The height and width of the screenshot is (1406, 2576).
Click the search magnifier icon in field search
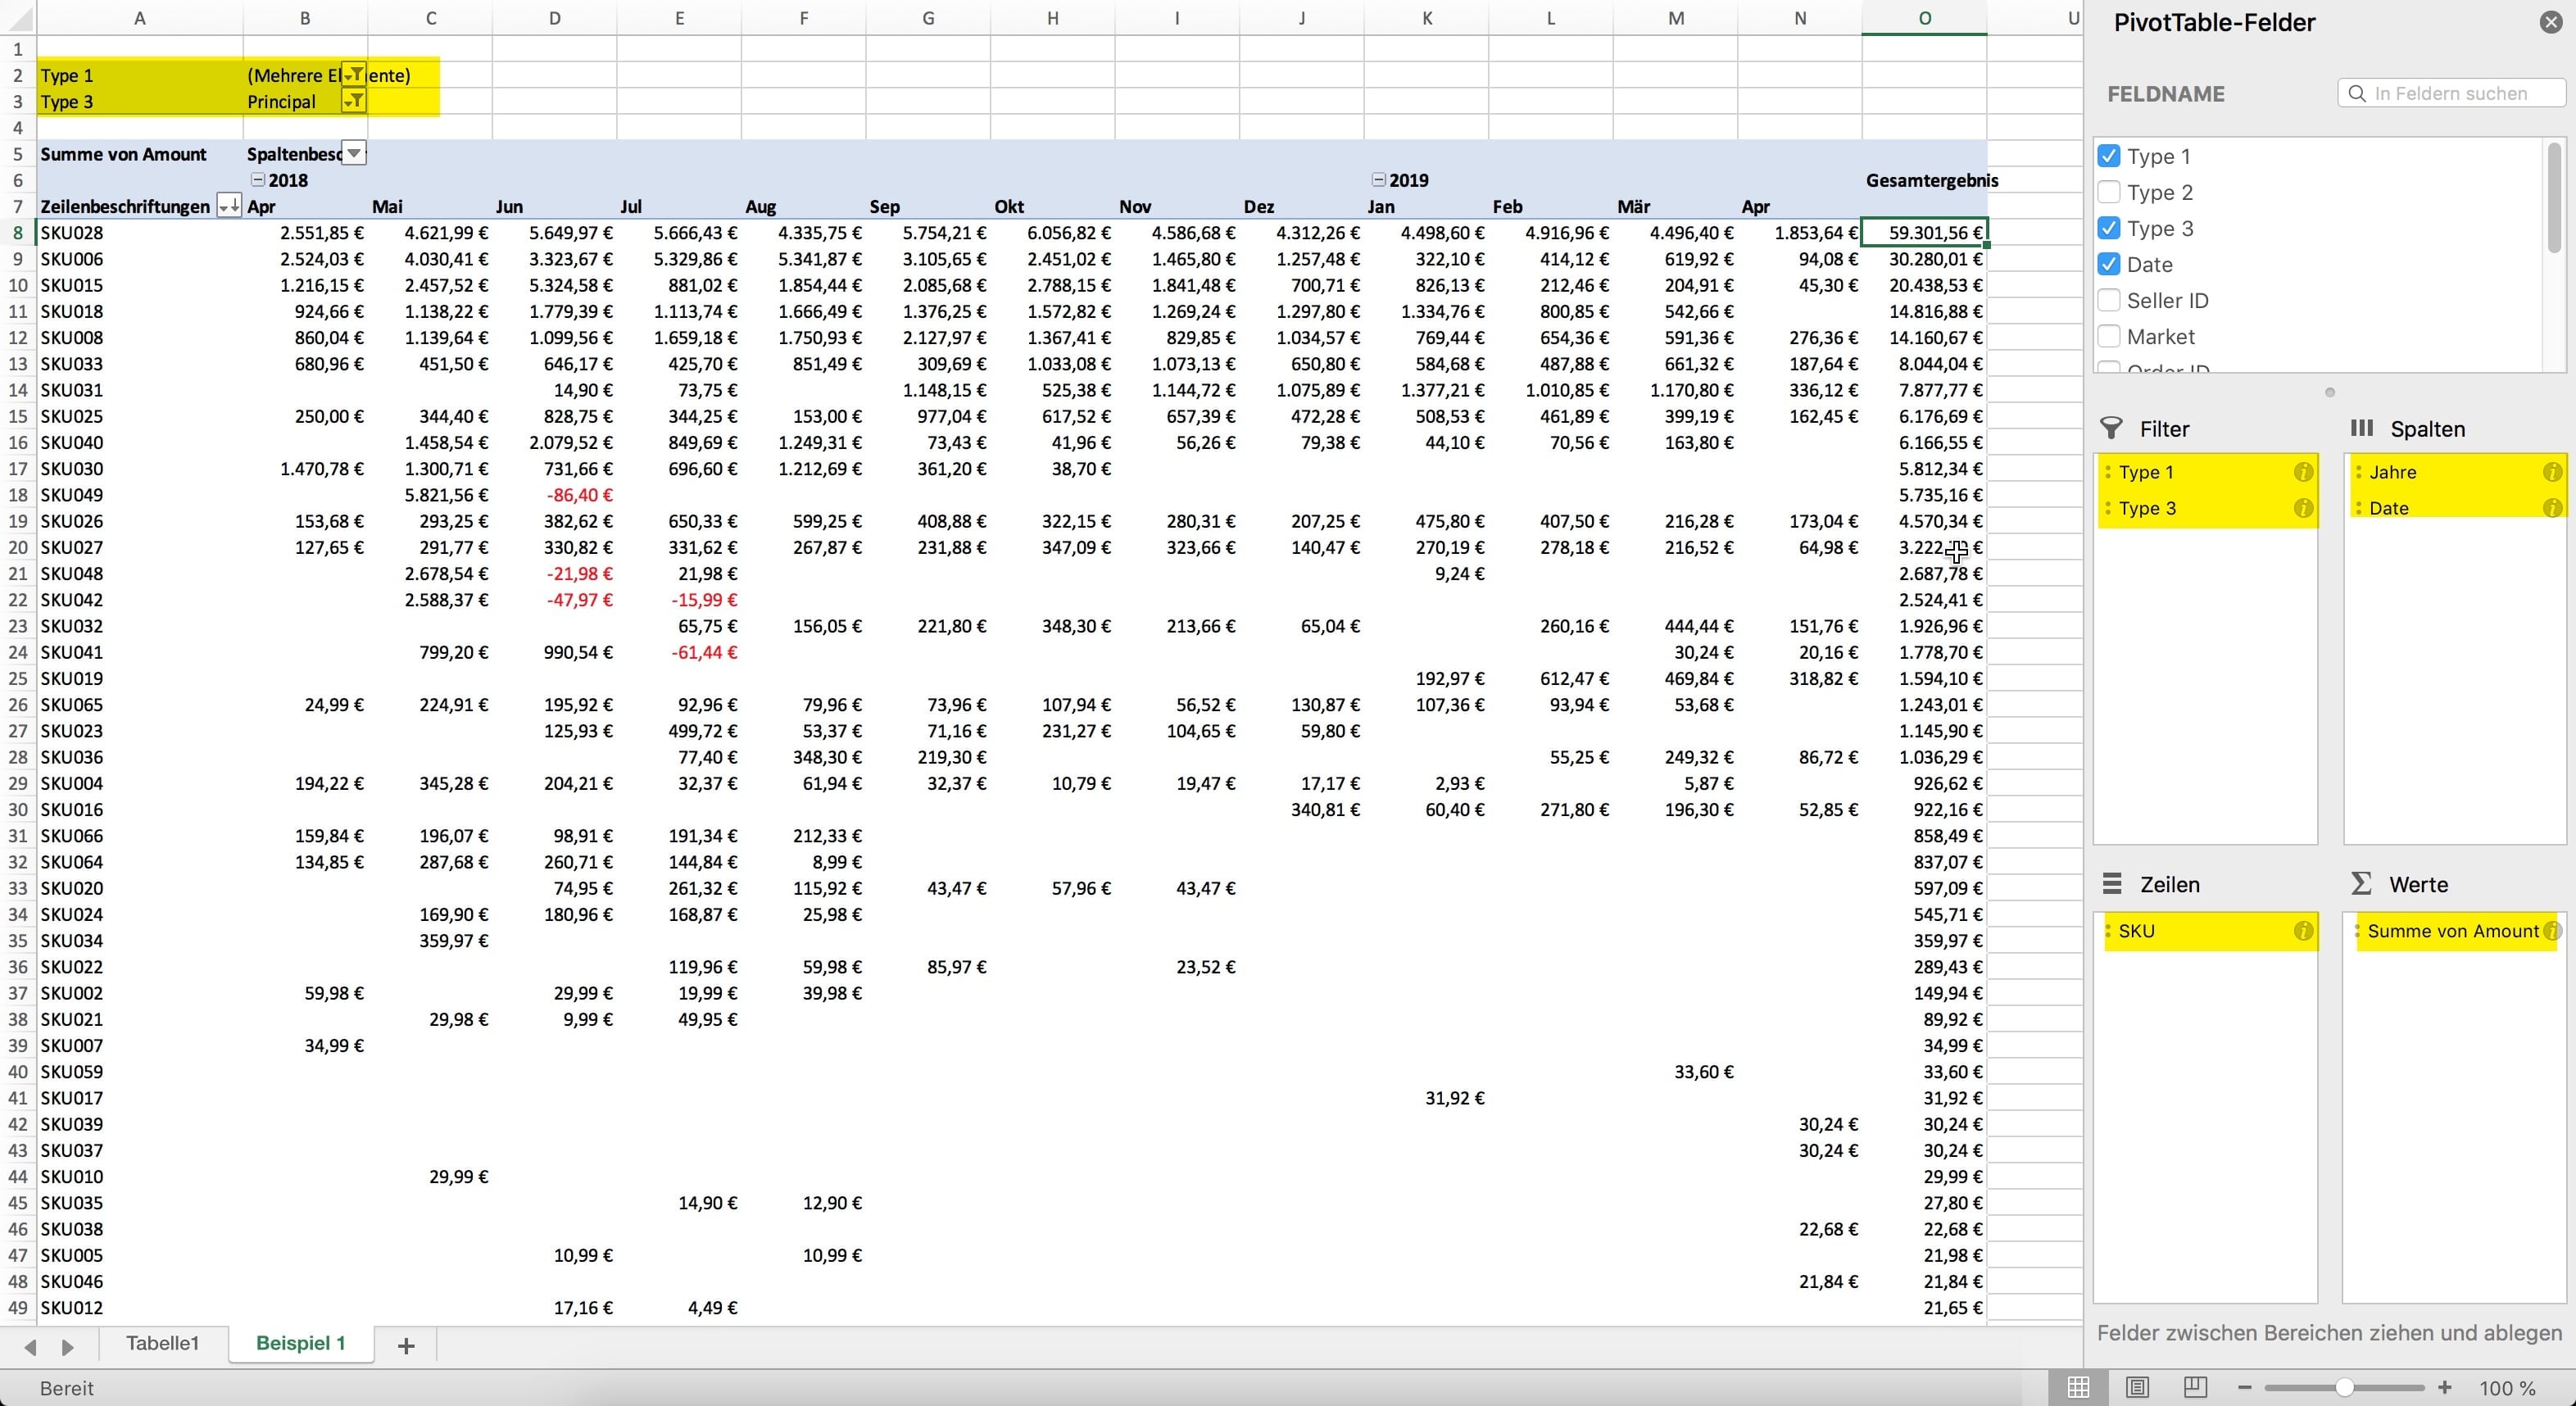pos(2357,93)
